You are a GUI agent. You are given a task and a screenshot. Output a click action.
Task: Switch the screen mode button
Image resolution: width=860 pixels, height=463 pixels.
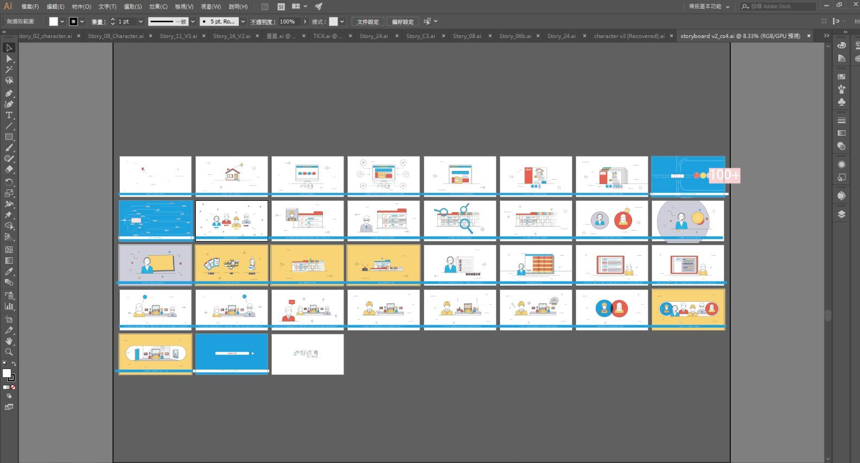(x=9, y=407)
